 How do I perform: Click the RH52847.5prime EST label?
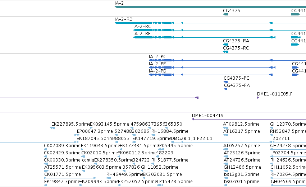288,131
